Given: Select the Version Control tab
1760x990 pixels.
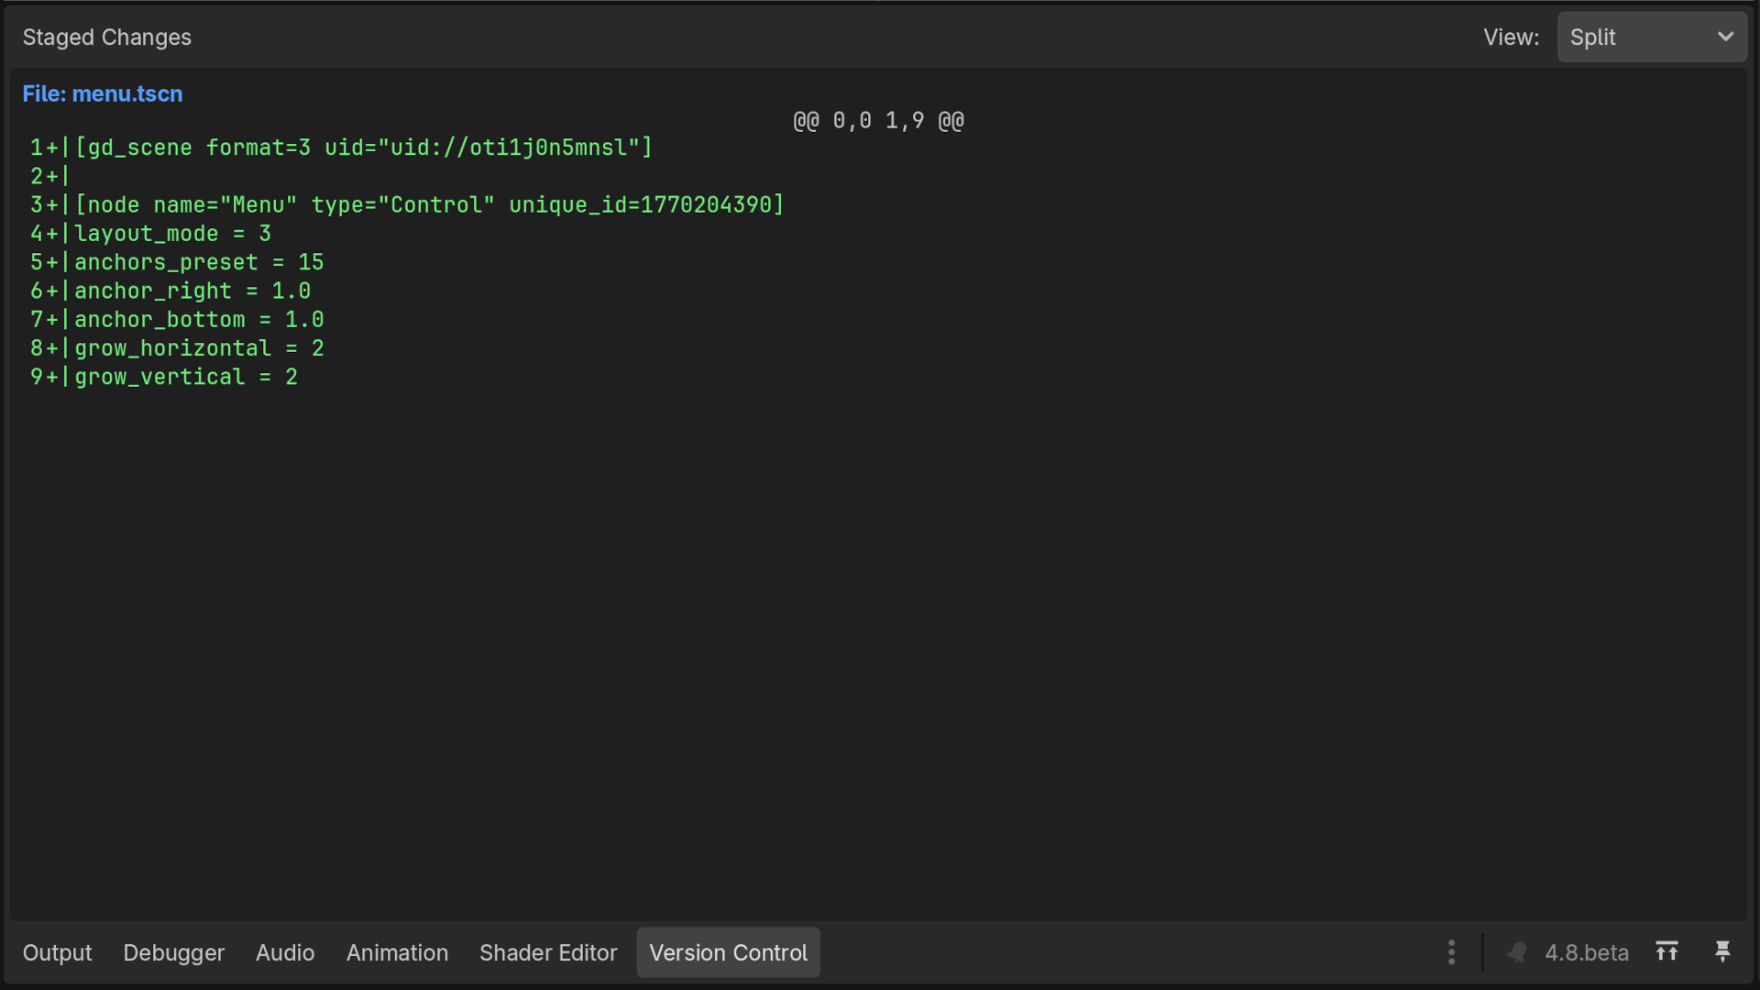Looking at the screenshot, I should pyautogui.click(x=729, y=952).
